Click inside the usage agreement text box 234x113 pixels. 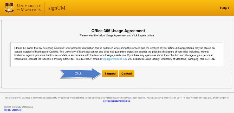[x=116, y=54]
